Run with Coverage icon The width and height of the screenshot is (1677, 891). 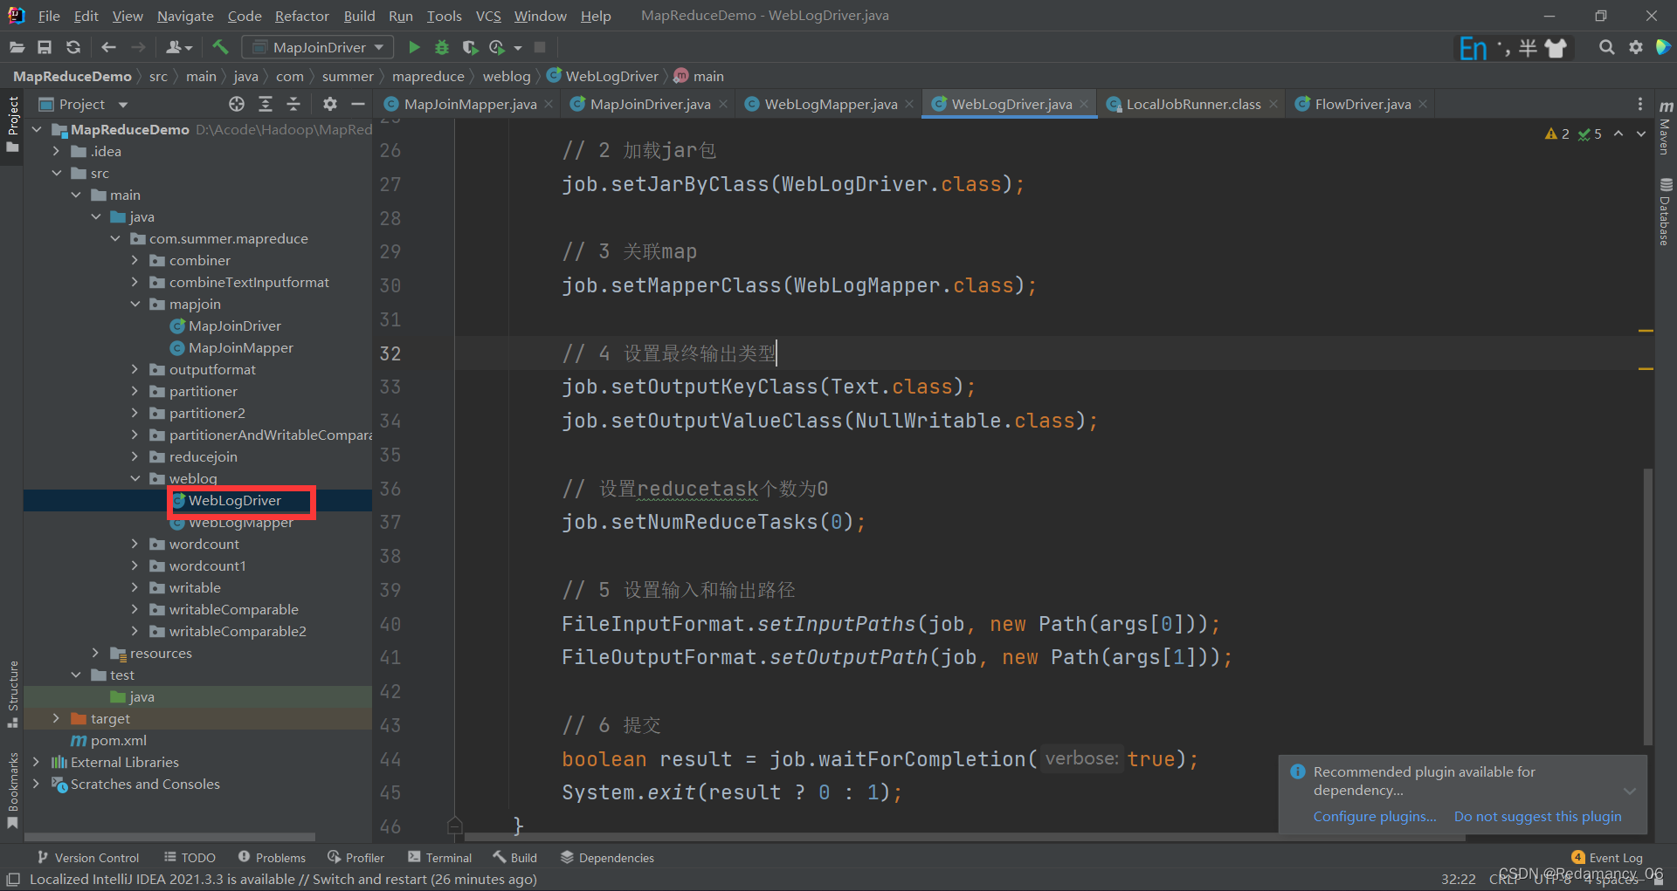coord(470,47)
